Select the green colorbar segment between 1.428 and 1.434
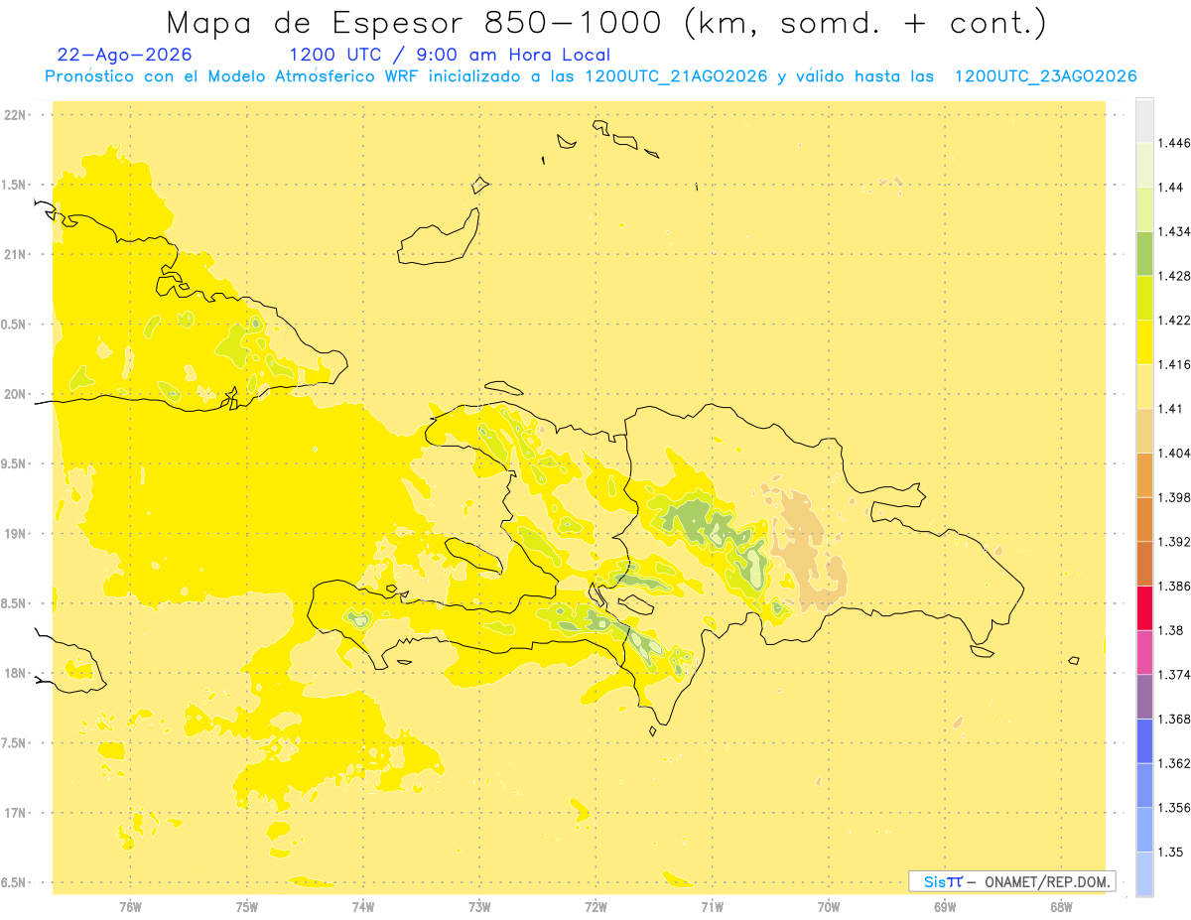Screen dimensions: 1191x920 (x=1144, y=253)
